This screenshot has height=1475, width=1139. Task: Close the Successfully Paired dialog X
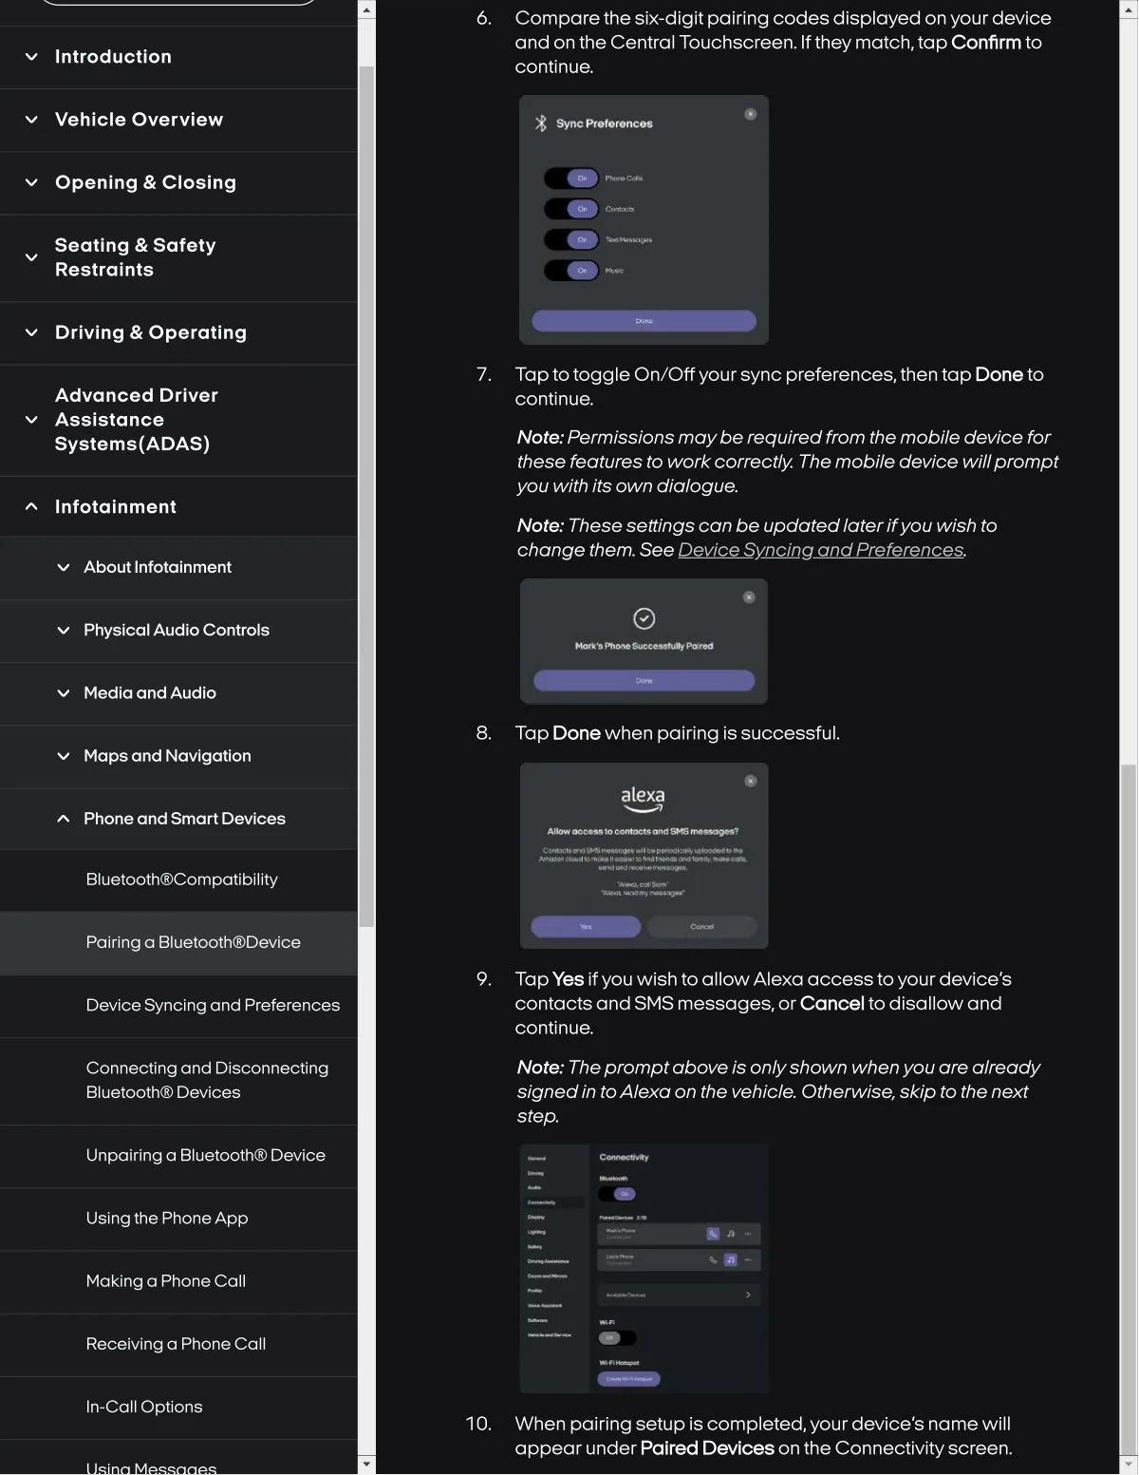tap(749, 597)
